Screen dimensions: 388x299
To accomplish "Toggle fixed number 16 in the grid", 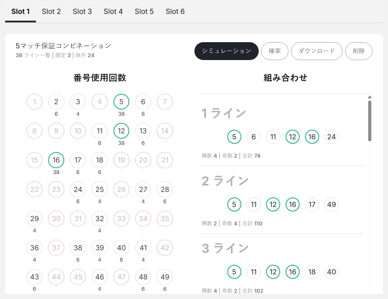I will pos(56,160).
